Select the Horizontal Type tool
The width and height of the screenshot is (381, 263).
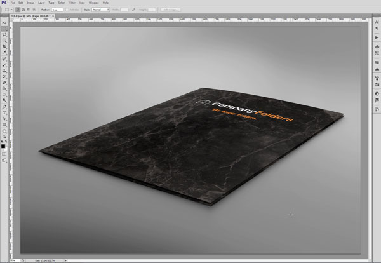pyautogui.click(x=4, y=113)
